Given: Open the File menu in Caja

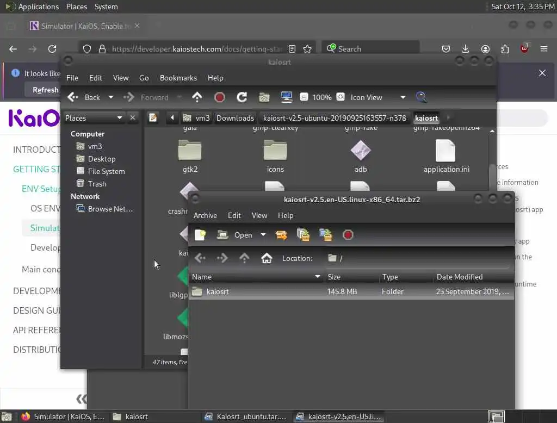Looking at the screenshot, I should 72,78.
